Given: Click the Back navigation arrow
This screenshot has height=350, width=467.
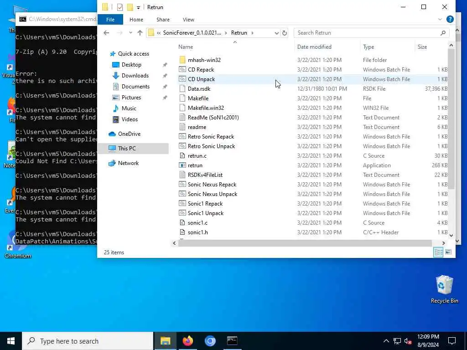Looking at the screenshot, I should click(x=106, y=33).
